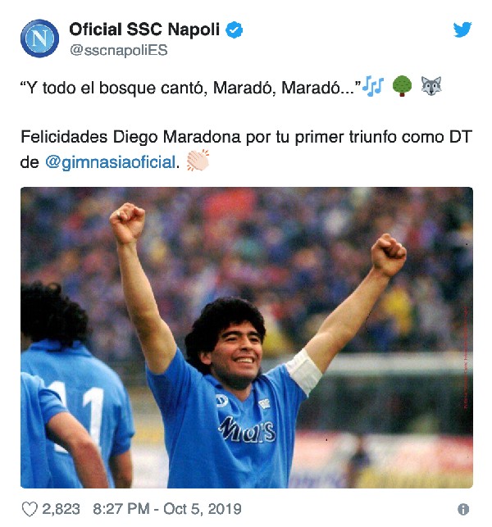
Task: Click the musical notes emoji
Action: 374,86
